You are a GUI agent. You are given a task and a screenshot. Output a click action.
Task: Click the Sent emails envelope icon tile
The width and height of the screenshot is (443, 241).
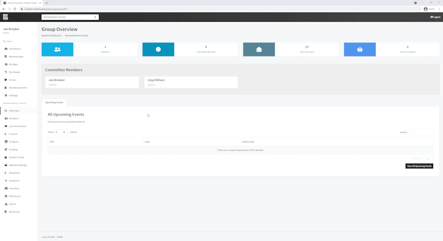(x=259, y=49)
